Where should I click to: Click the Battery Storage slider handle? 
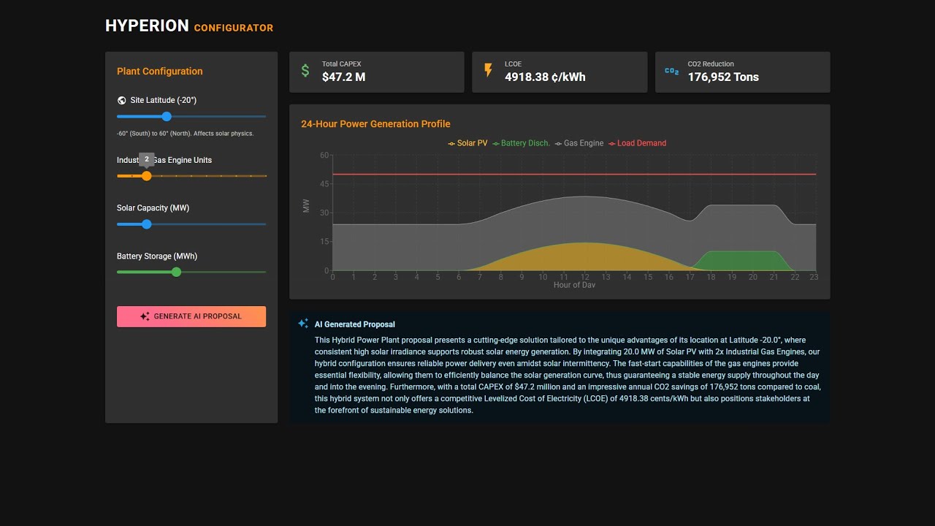176,271
